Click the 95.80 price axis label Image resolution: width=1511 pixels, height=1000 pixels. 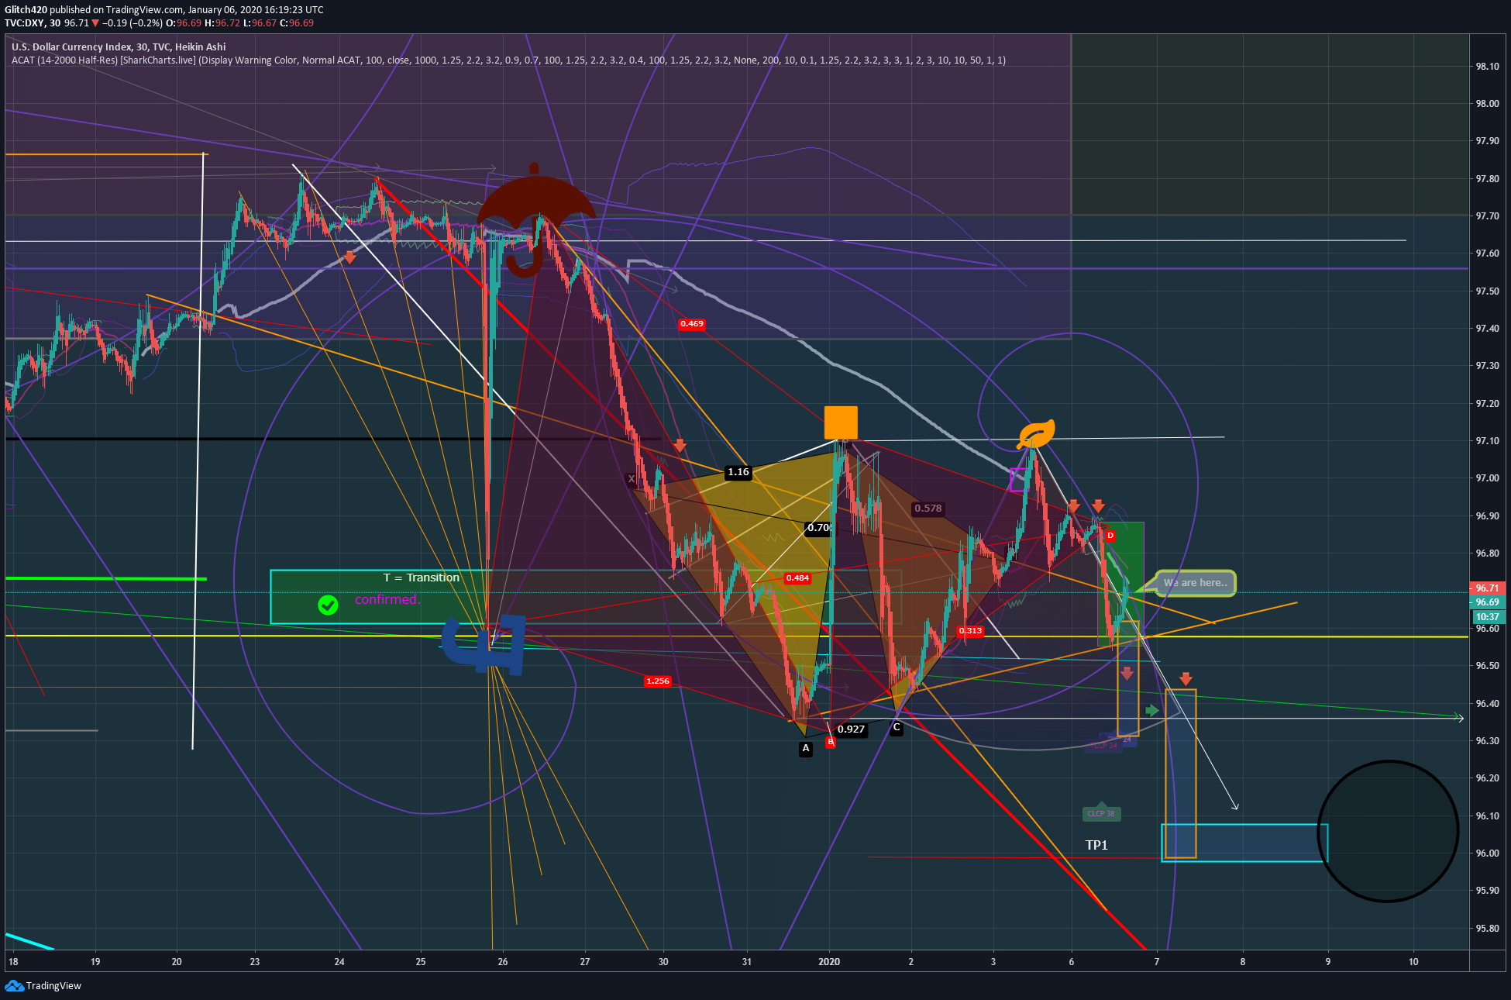1487,929
